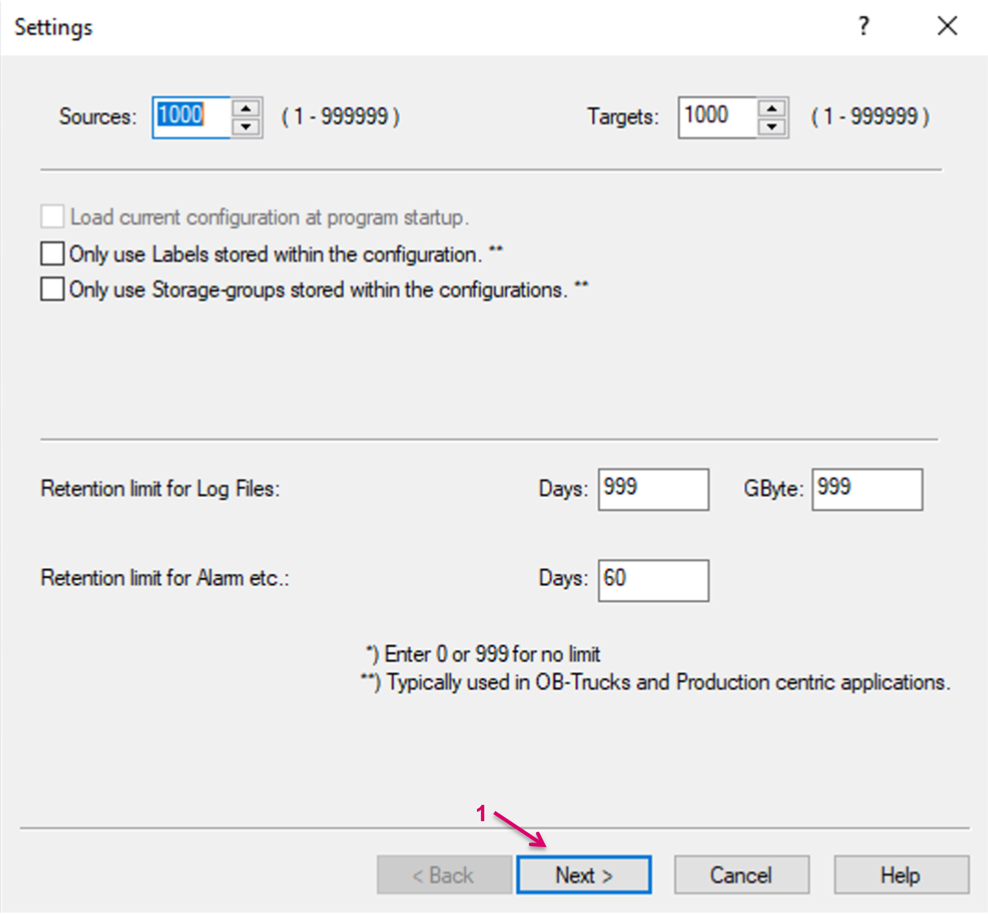Toggle 'Load current configuration at program startup' checkbox
Image resolution: width=988 pixels, height=914 pixels.
[x=52, y=216]
